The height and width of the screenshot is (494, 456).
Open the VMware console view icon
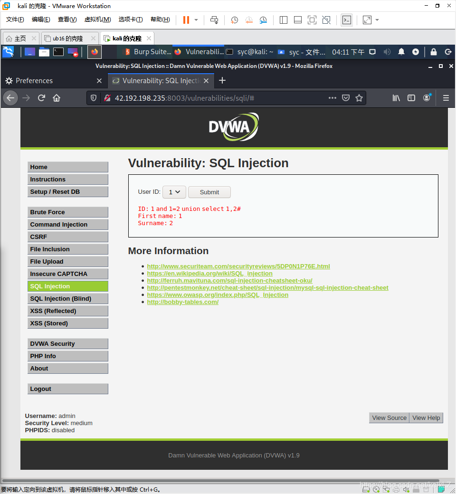click(x=347, y=20)
